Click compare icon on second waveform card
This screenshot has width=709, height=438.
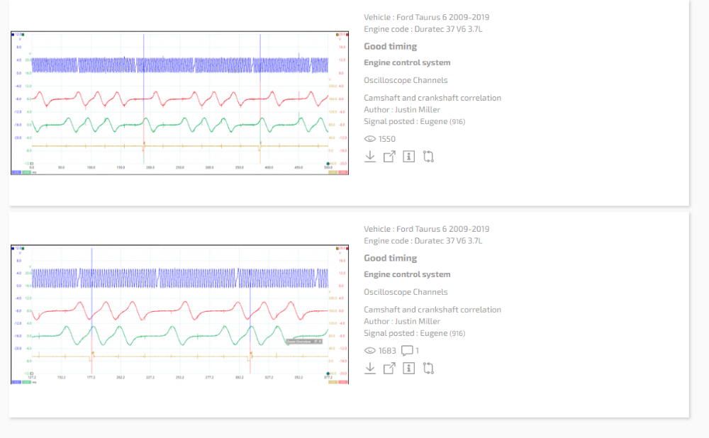click(428, 369)
